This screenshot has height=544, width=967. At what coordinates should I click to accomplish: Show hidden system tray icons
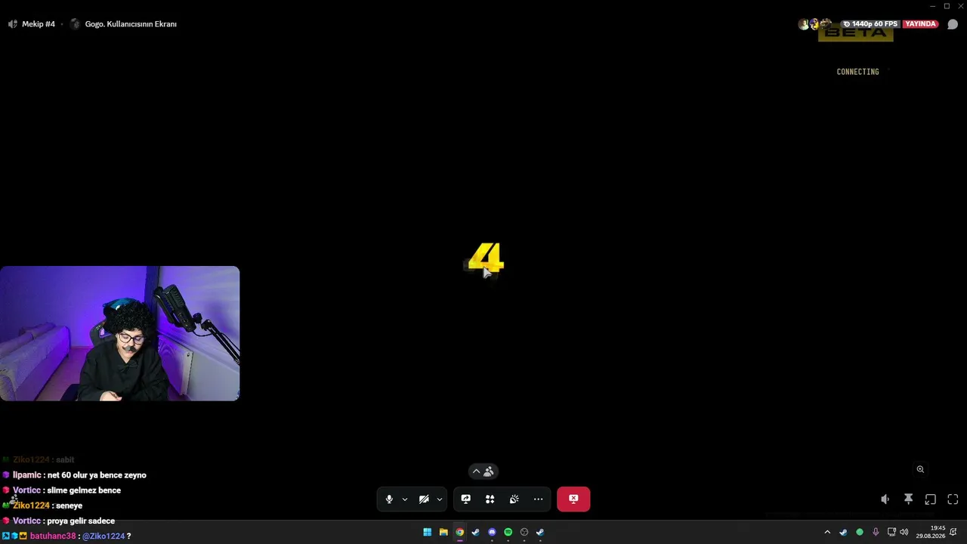pyautogui.click(x=827, y=533)
